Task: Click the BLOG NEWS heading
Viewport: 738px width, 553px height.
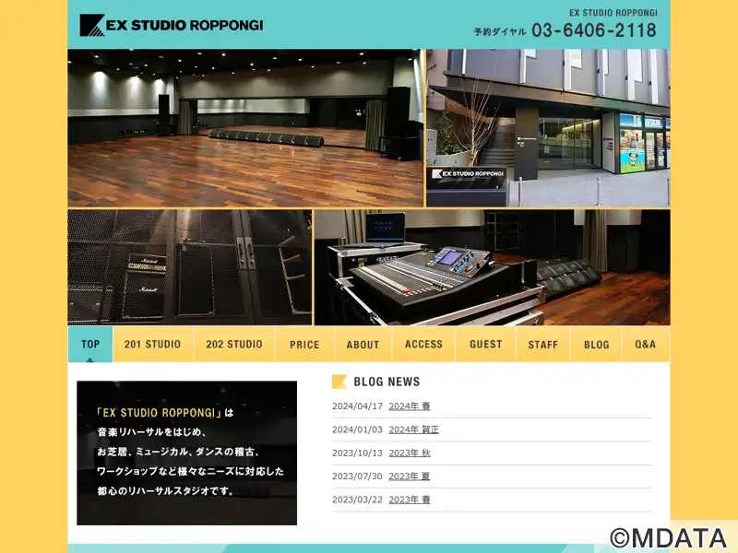Action: pyautogui.click(x=387, y=382)
